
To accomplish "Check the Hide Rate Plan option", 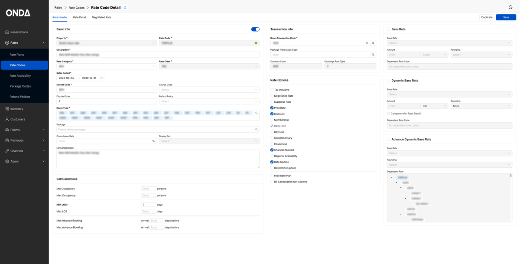I will 272,176.
